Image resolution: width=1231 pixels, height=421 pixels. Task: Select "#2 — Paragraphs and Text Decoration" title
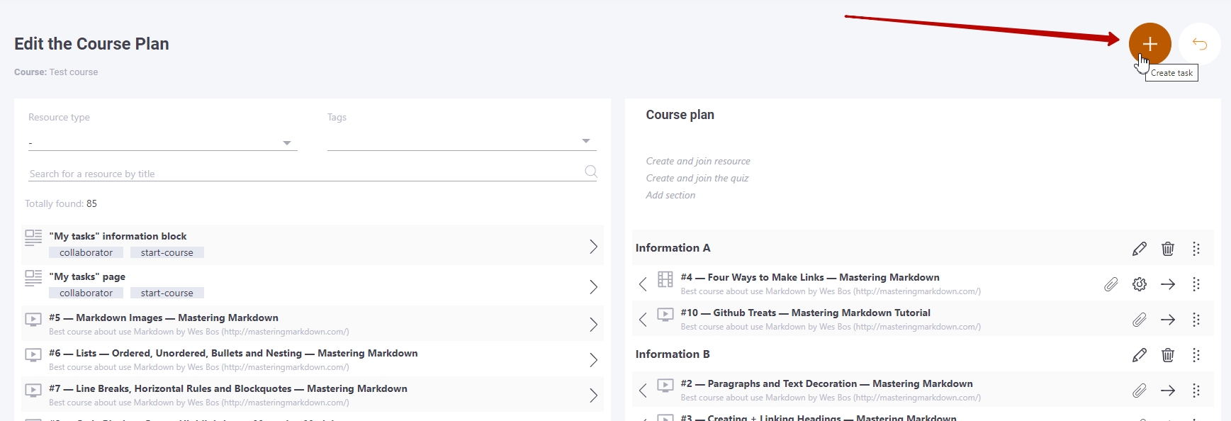(826, 383)
